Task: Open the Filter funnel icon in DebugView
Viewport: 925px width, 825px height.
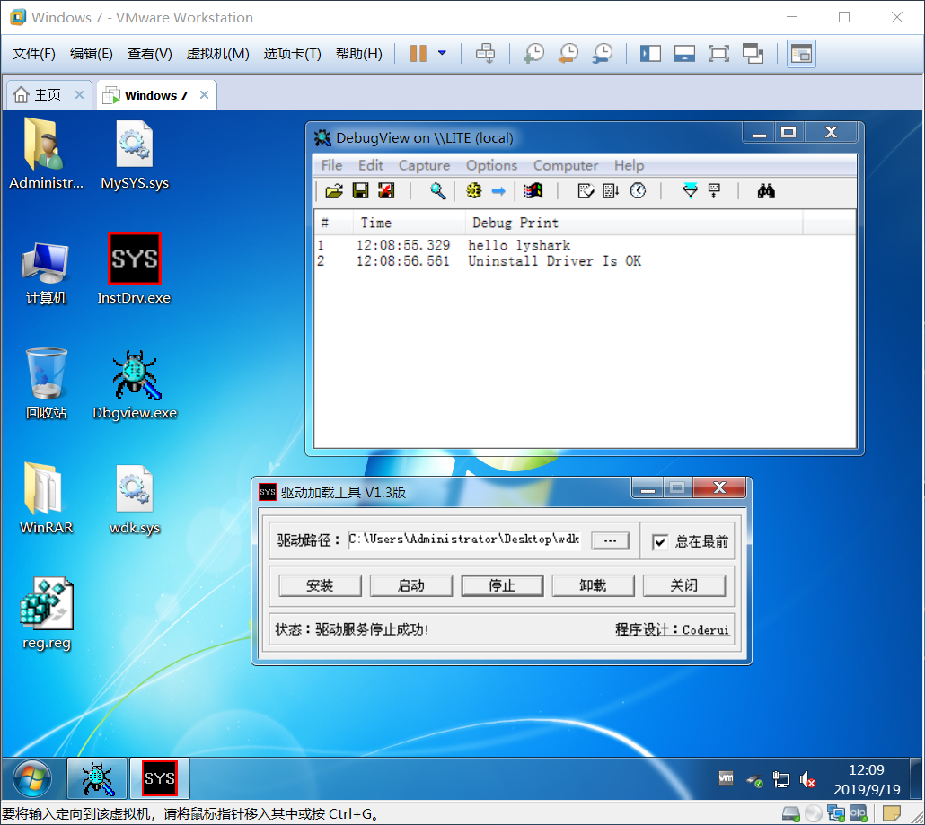Action: point(690,191)
